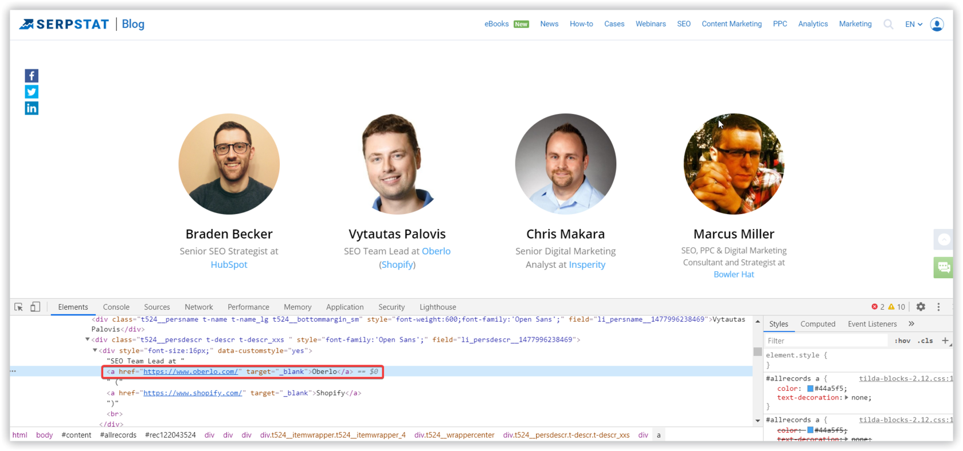963x451 pixels.
Task: Follow the Oberlo link under Vytautas Palovis
Action: [x=436, y=251]
